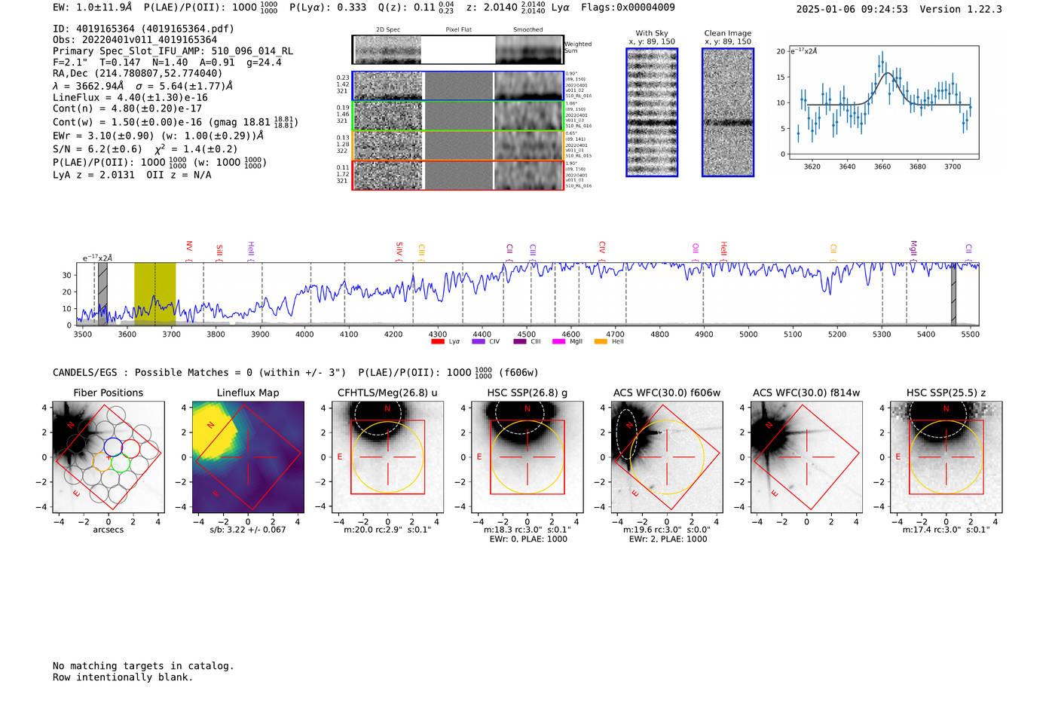Click the Lyα red legend swatch
This screenshot has height=718, width=1055.
coord(437,342)
